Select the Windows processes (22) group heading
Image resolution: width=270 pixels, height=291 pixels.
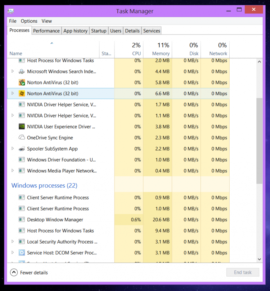[44, 185]
